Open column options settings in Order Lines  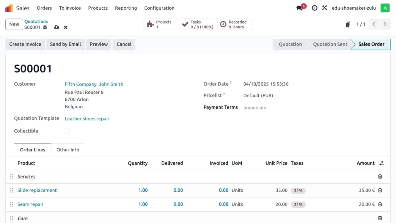click(381, 163)
